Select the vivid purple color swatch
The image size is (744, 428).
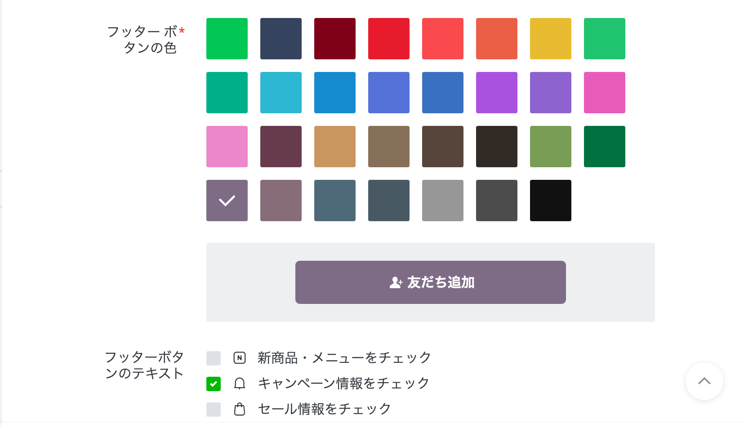[x=497, y=93]
